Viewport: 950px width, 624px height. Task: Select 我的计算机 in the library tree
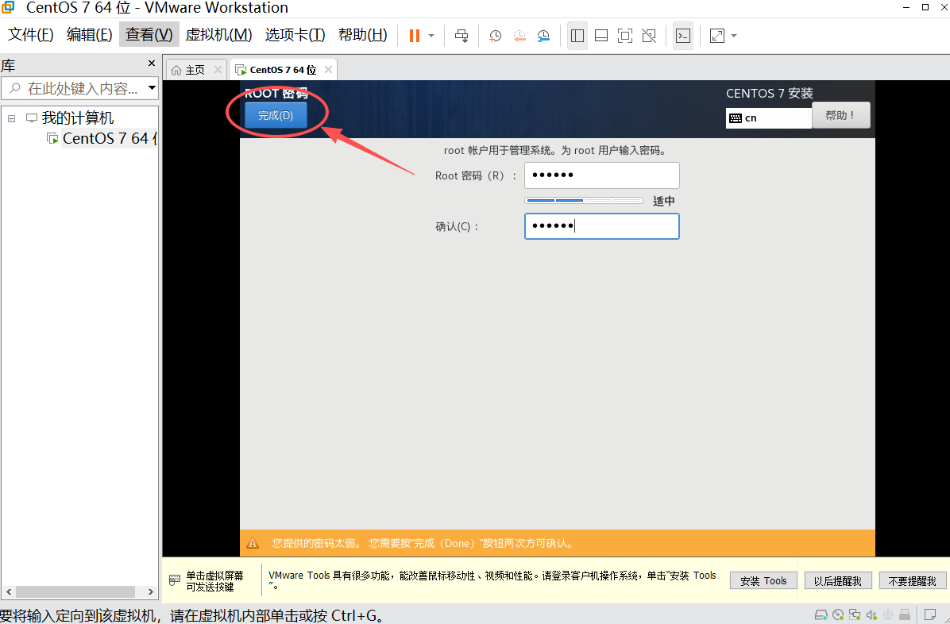tap(77, 117)
